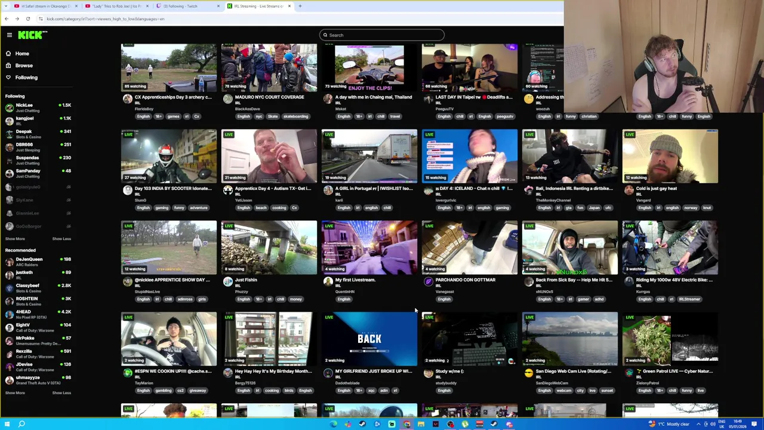Viewport: 764px width, 430px height.
Task: Open DBR666 followed channel
Action: point(37,147)
